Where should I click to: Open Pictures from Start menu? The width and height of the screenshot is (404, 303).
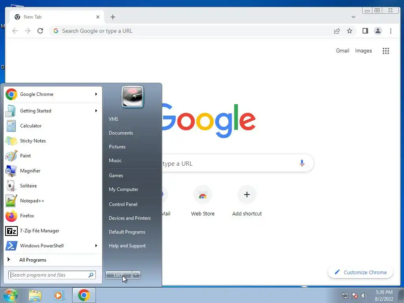pos(117,147)
